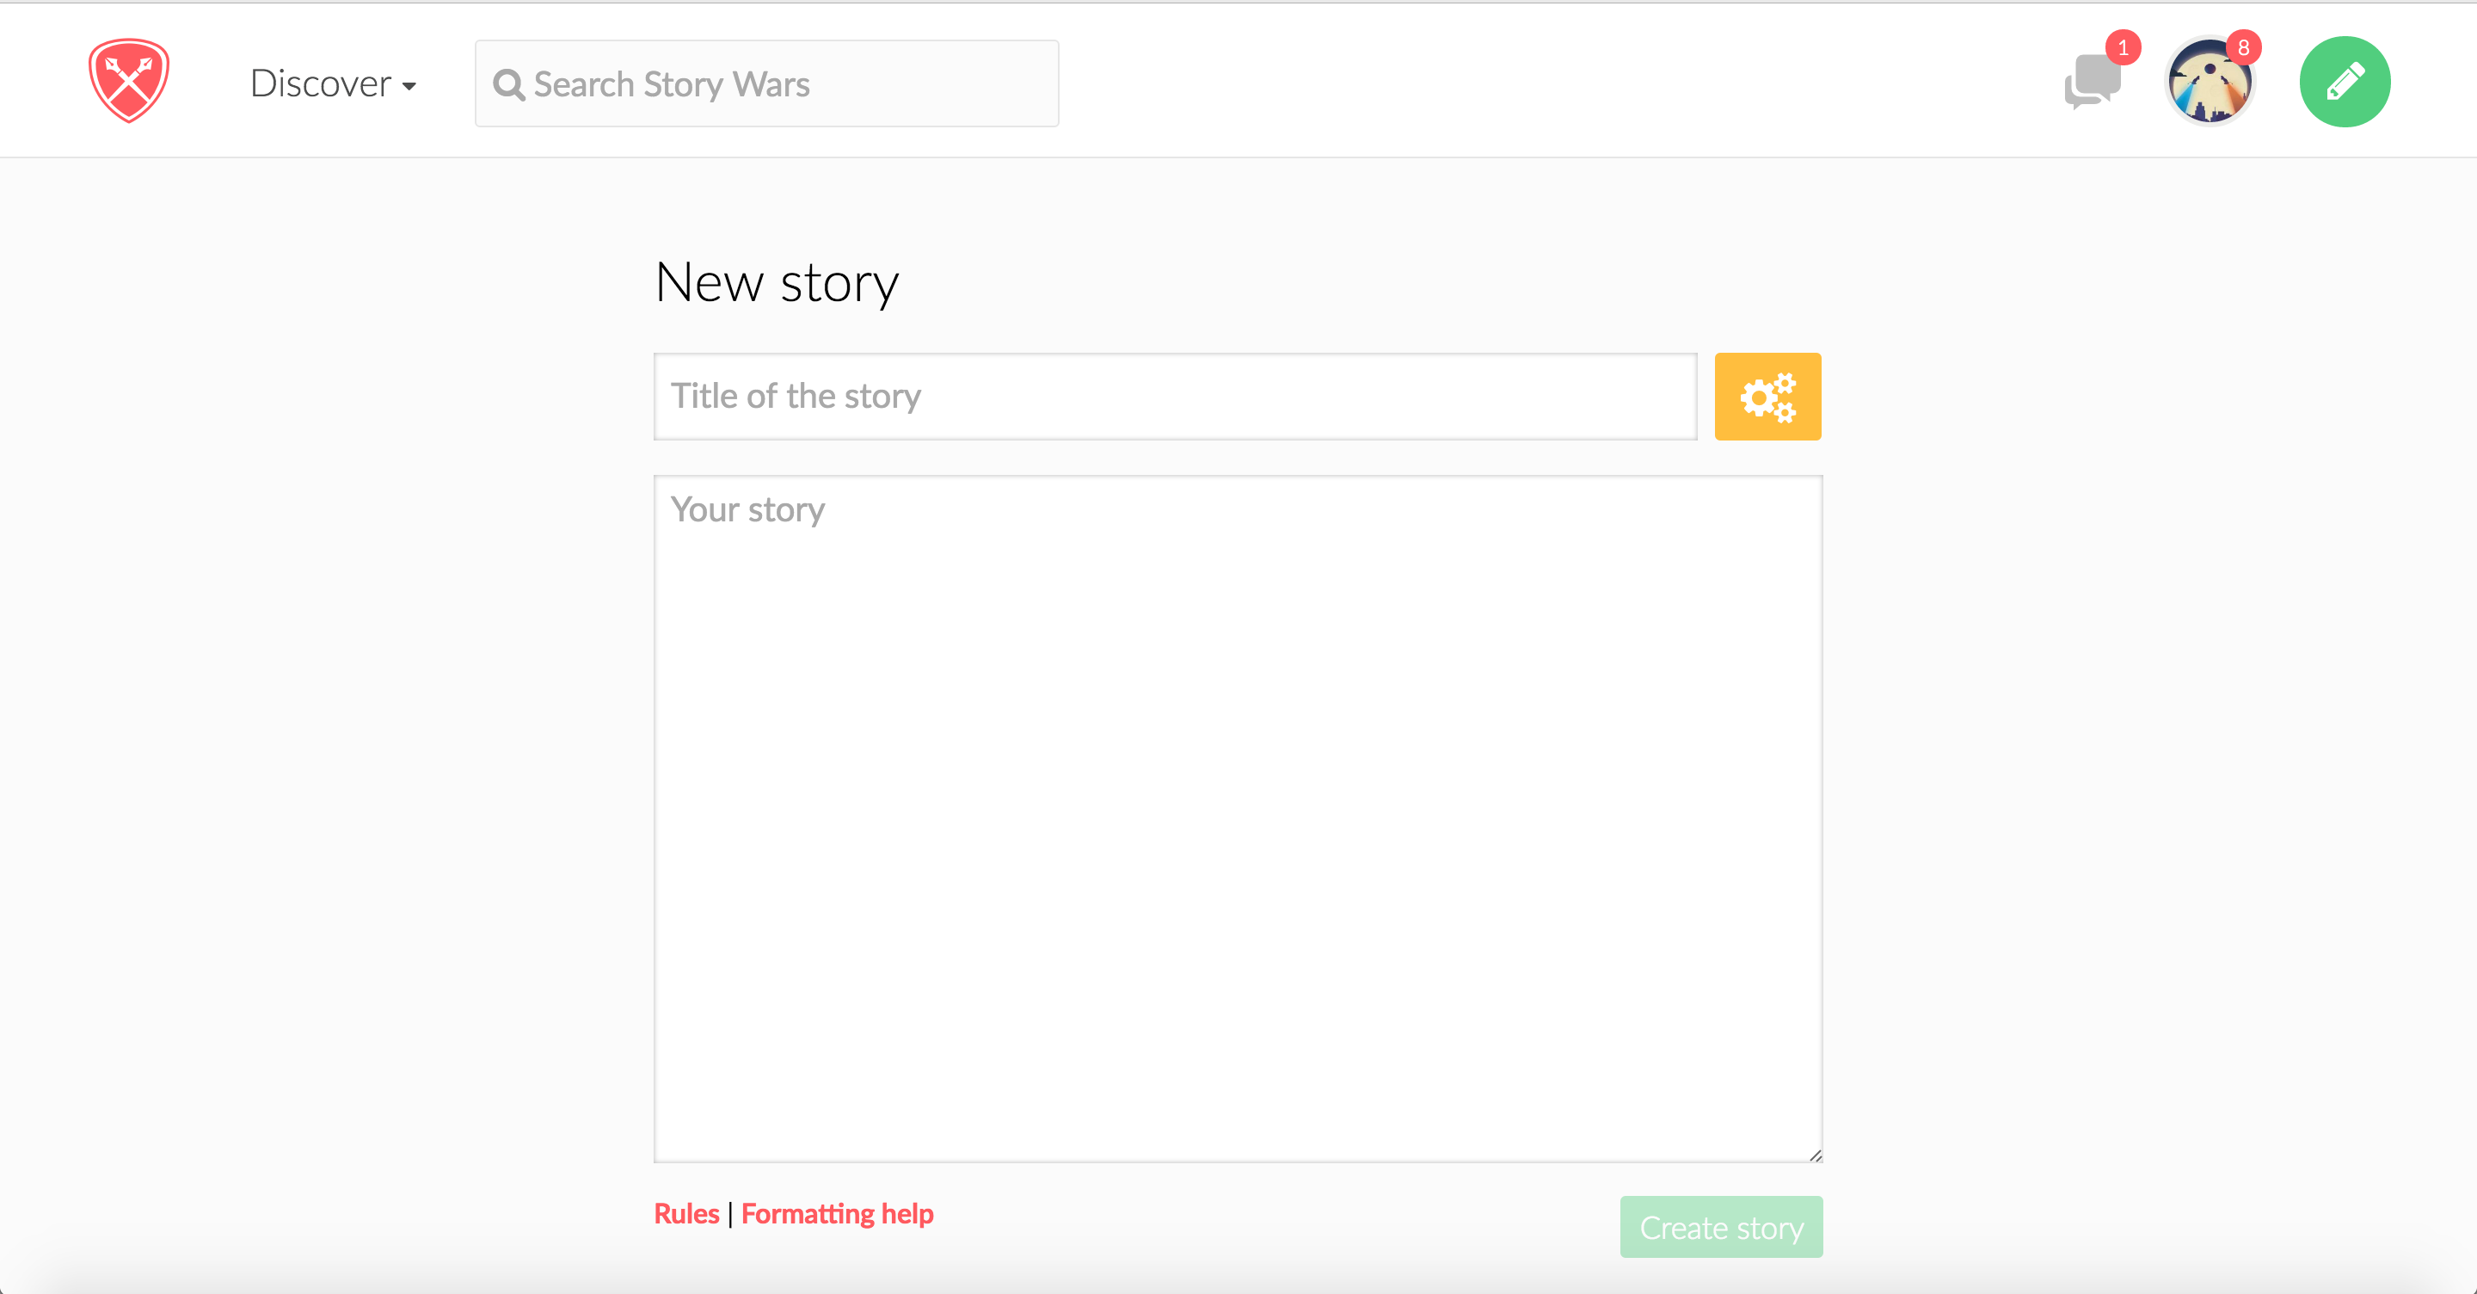Click the magnifier search icon
The image size is (2477, 1294).
pyautogui.click(x=508, y=84)
